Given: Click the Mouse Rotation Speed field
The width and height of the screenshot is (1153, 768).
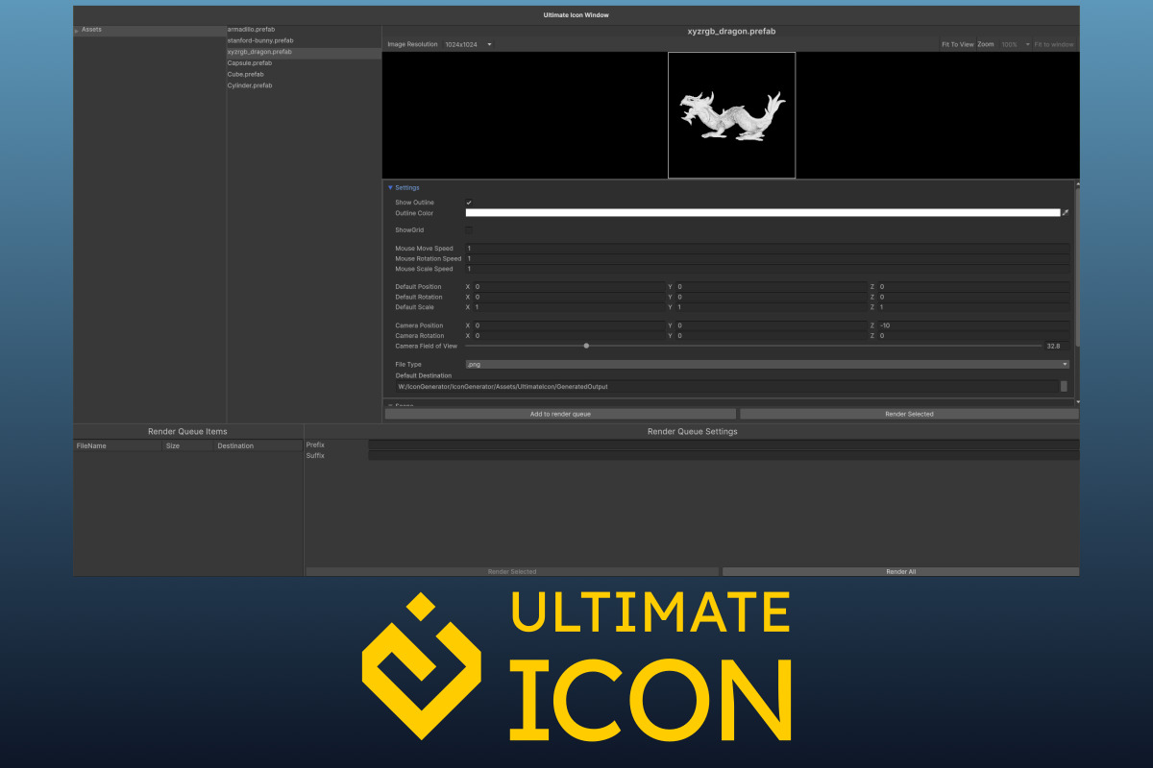Looking at the screenshot, I should click(767, 259).
